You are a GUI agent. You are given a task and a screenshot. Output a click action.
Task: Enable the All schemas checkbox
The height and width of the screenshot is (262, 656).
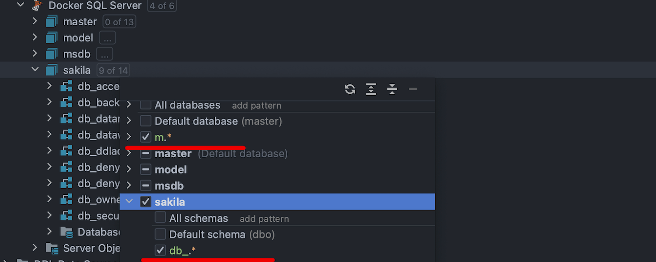pos(161,218)
